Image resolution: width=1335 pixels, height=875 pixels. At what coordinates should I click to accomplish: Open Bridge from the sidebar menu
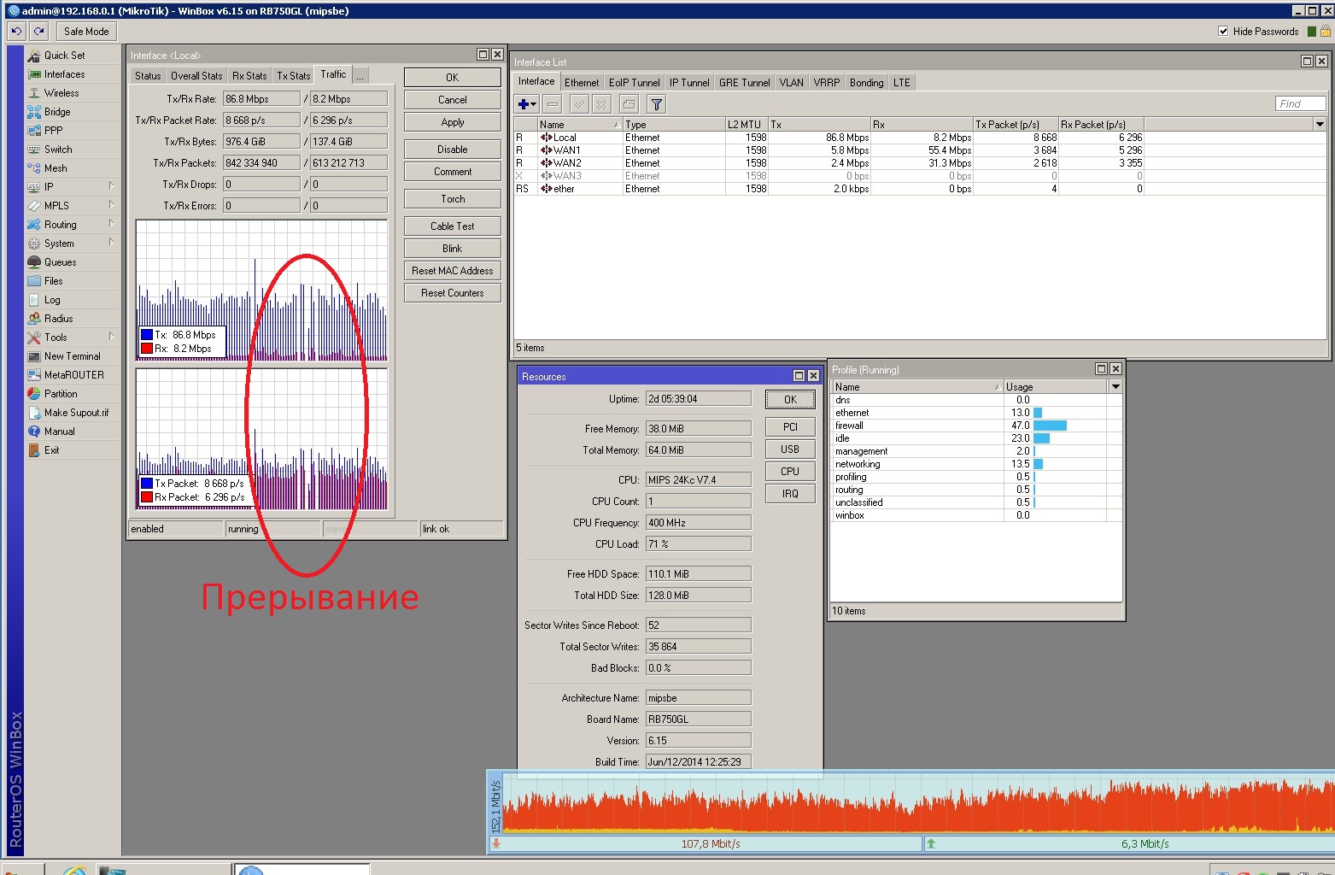click(x=57, y=112)
